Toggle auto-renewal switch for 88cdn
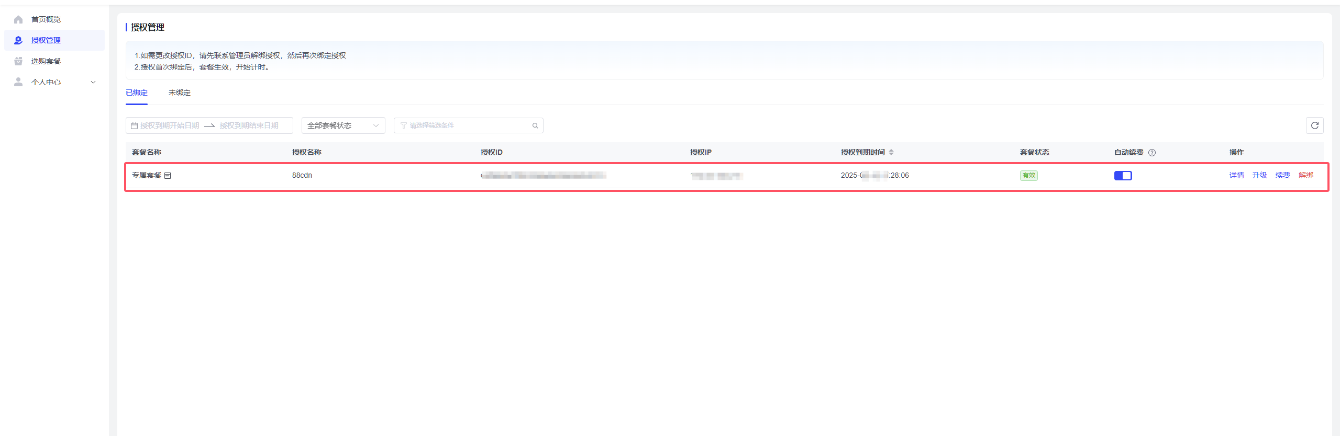Screen dimensions: 1340x436 tap(1123, 176)
